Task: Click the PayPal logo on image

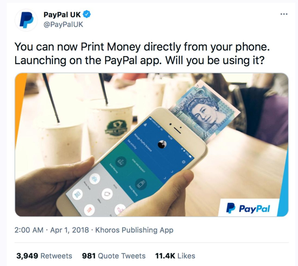Action: click(248, 208)
